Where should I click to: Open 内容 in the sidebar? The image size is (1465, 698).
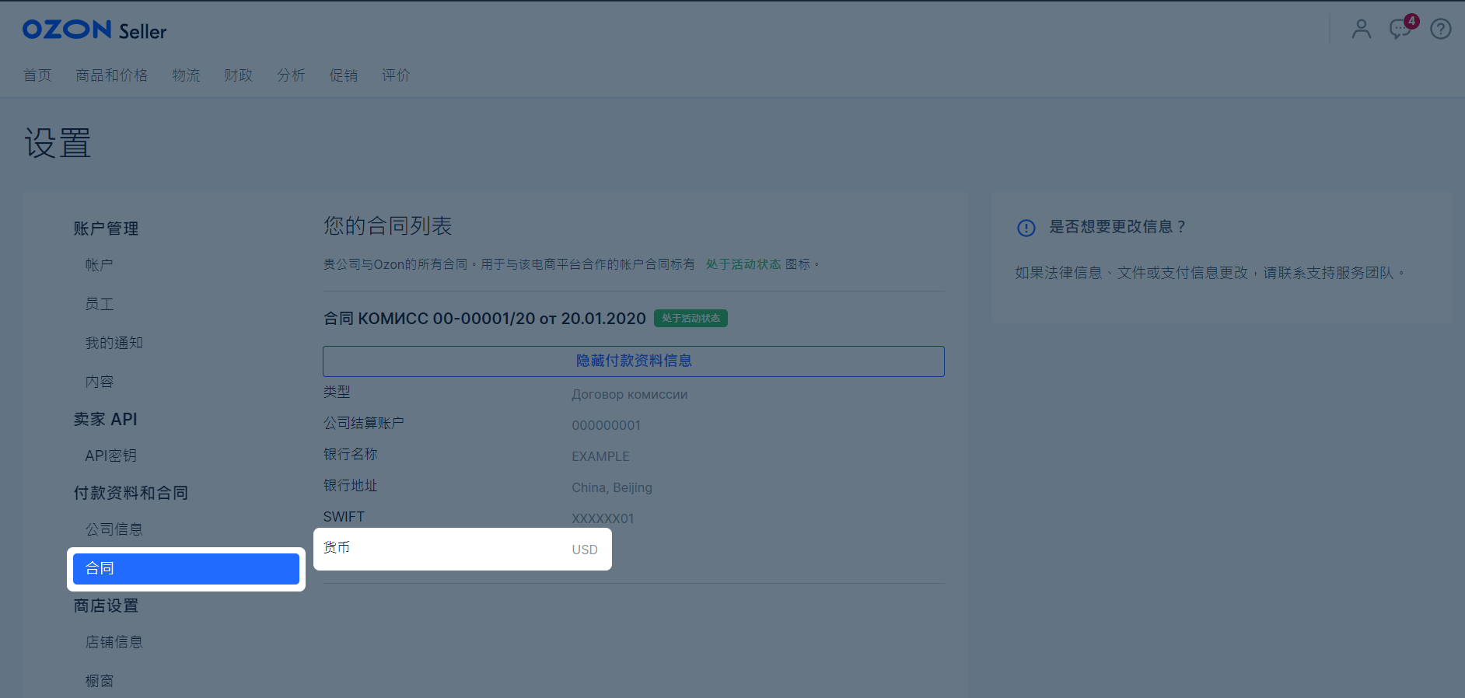pyautogui.click(x=99, y=382)
